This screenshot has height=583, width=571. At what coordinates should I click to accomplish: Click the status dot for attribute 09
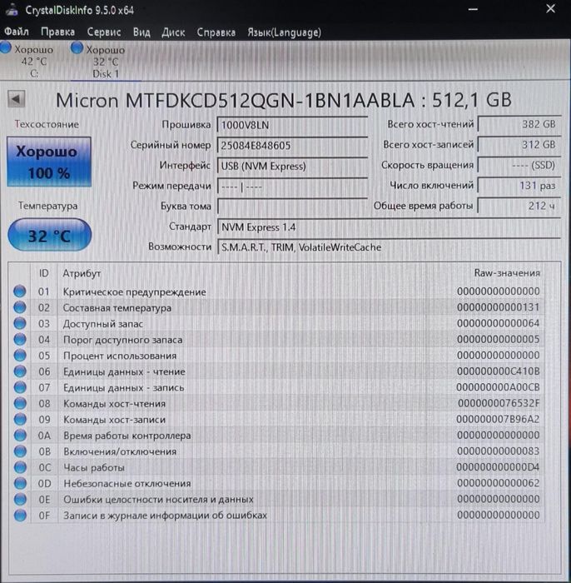click(20, 419)
